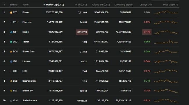Click Ethereum price 149.58
Screen dimensions: 189x105
(83, 22)
